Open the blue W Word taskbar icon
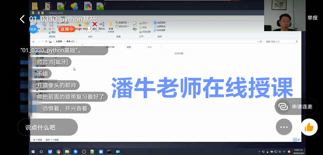323x155 pixels. pos(50,152)
